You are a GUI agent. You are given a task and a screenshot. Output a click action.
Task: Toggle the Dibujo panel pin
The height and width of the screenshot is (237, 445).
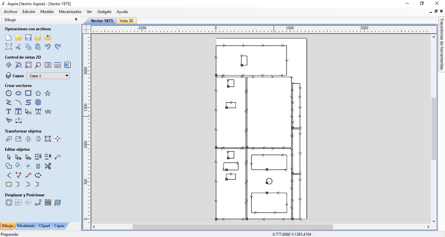[x=76, y=20]
